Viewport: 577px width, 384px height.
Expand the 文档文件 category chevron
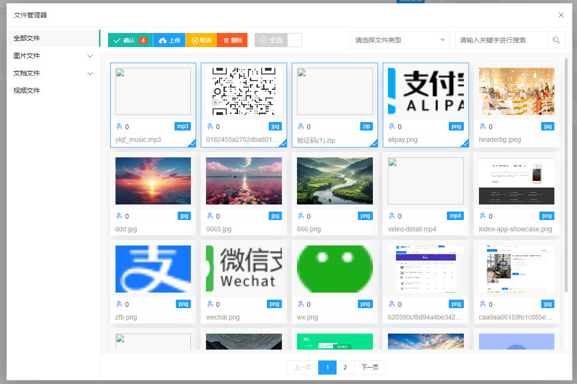(x=91, y=74)
